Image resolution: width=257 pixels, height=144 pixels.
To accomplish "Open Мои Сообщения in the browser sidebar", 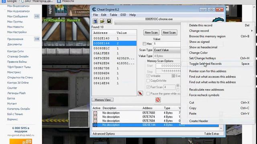I will (x=17, y=16).
